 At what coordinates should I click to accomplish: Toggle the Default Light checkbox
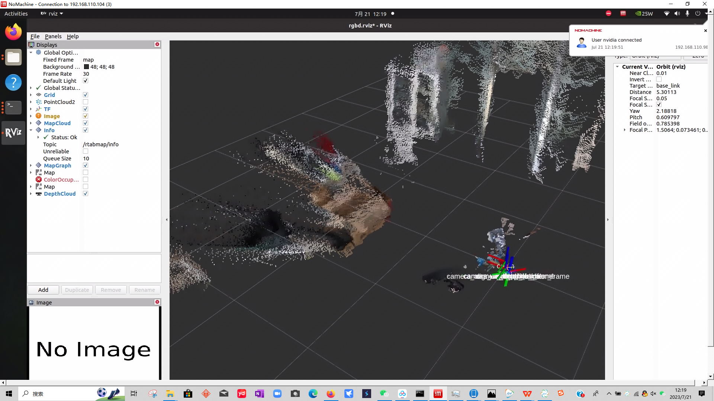(86, 81)
